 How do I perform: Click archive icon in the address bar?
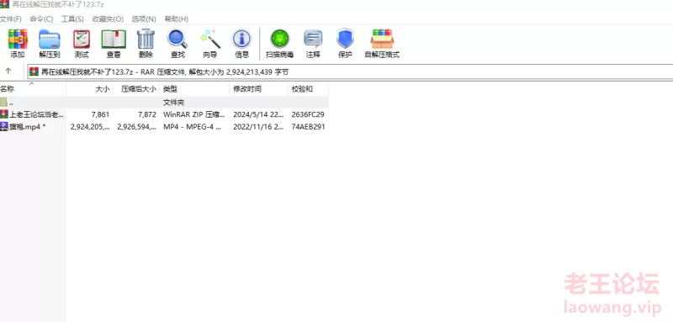(x=34, y=71)
